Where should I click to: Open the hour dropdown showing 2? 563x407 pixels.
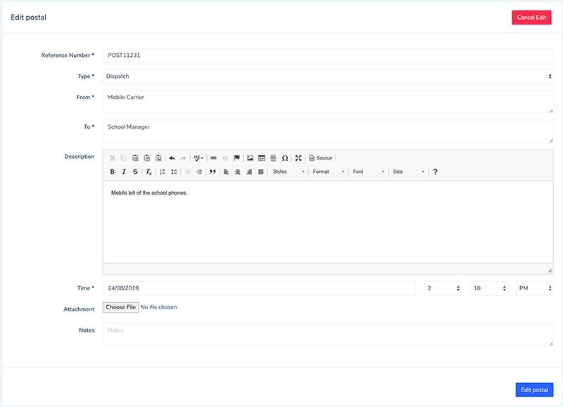point(443,288)
